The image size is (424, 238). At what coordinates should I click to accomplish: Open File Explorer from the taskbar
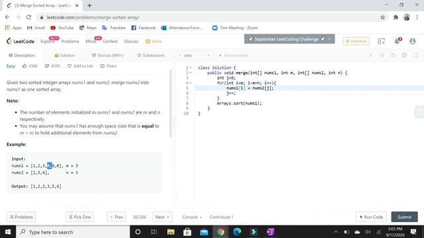click(171, 232)
